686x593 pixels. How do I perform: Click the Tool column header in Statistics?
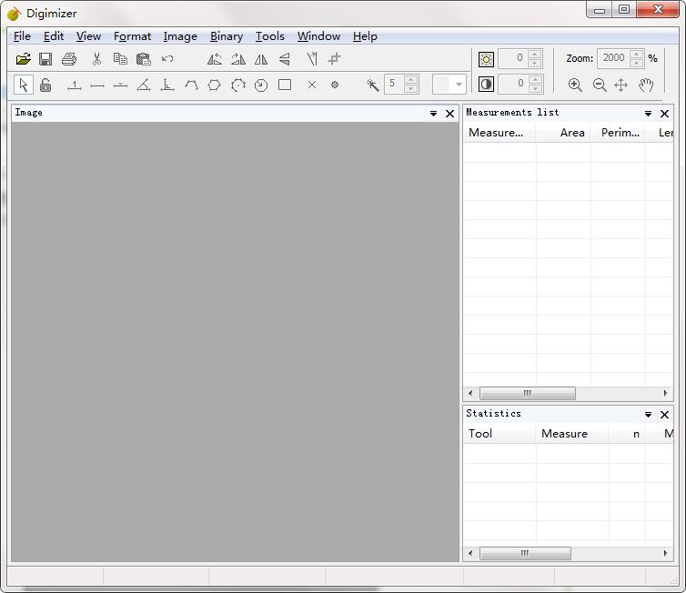[499, 433]
